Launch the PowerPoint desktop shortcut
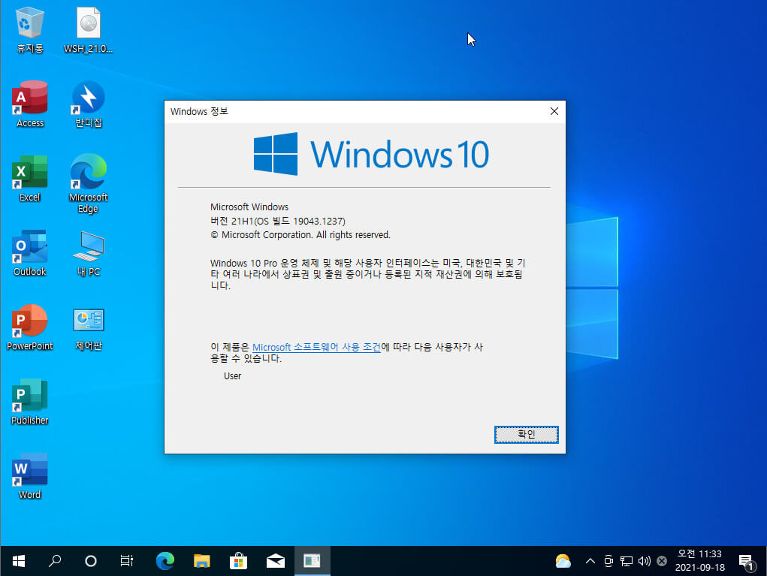 click(30, 327)
